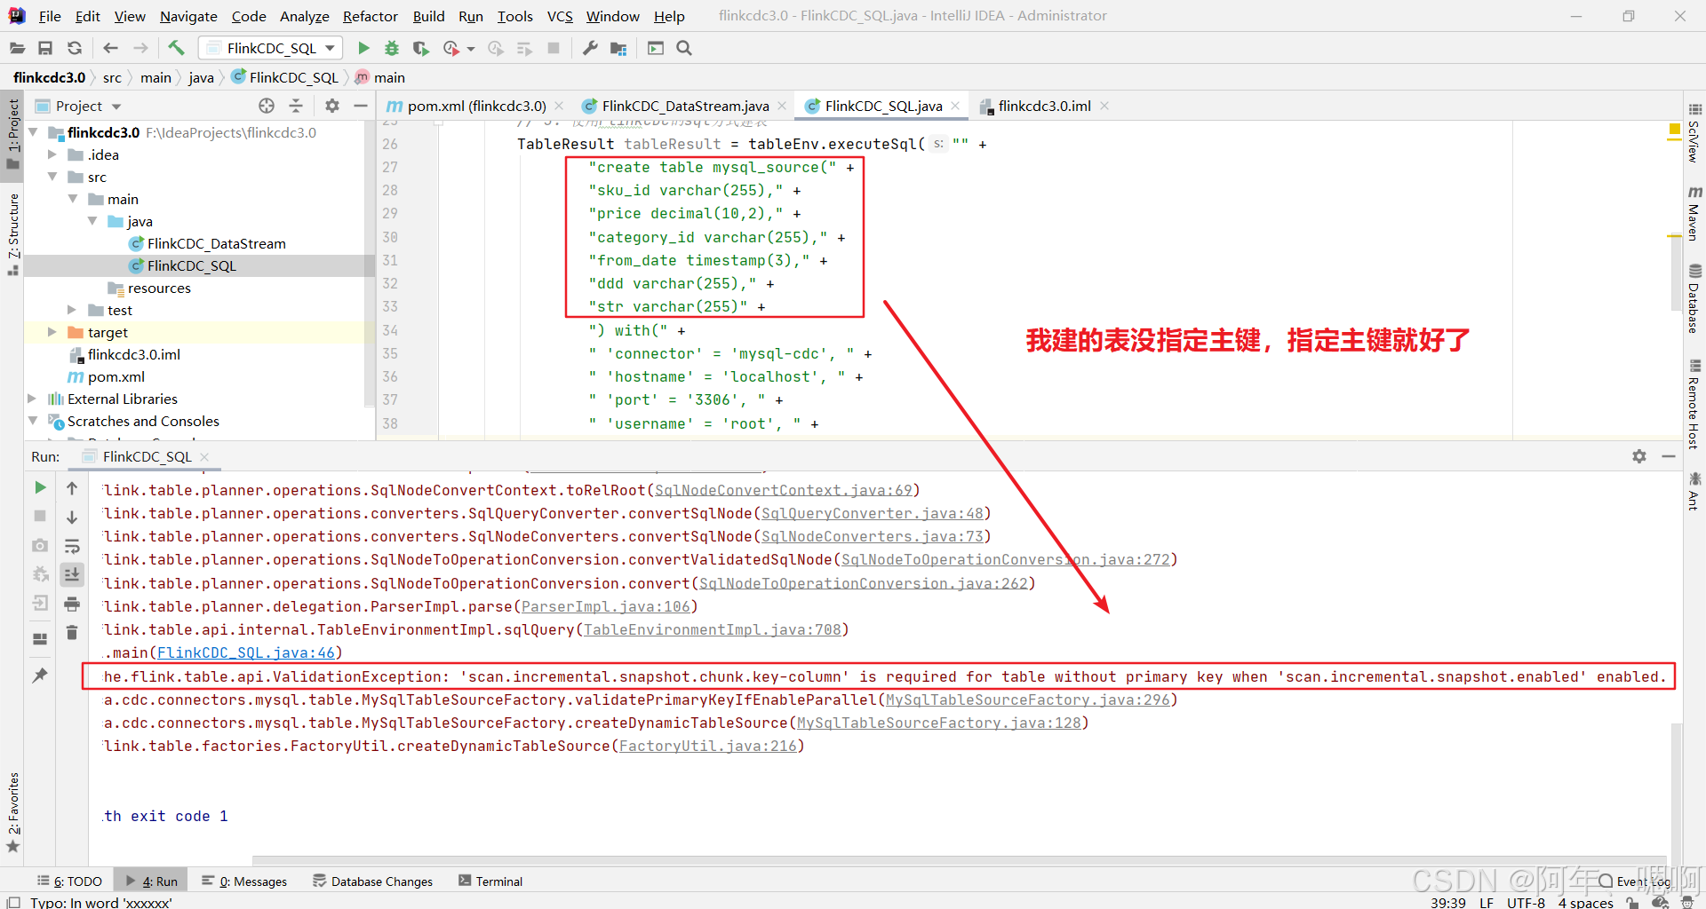The width and height of the screenshot is (1706, 909).
Task: Synchronize files using the refresh toolbar icon
Action: [x=75, y=48]
